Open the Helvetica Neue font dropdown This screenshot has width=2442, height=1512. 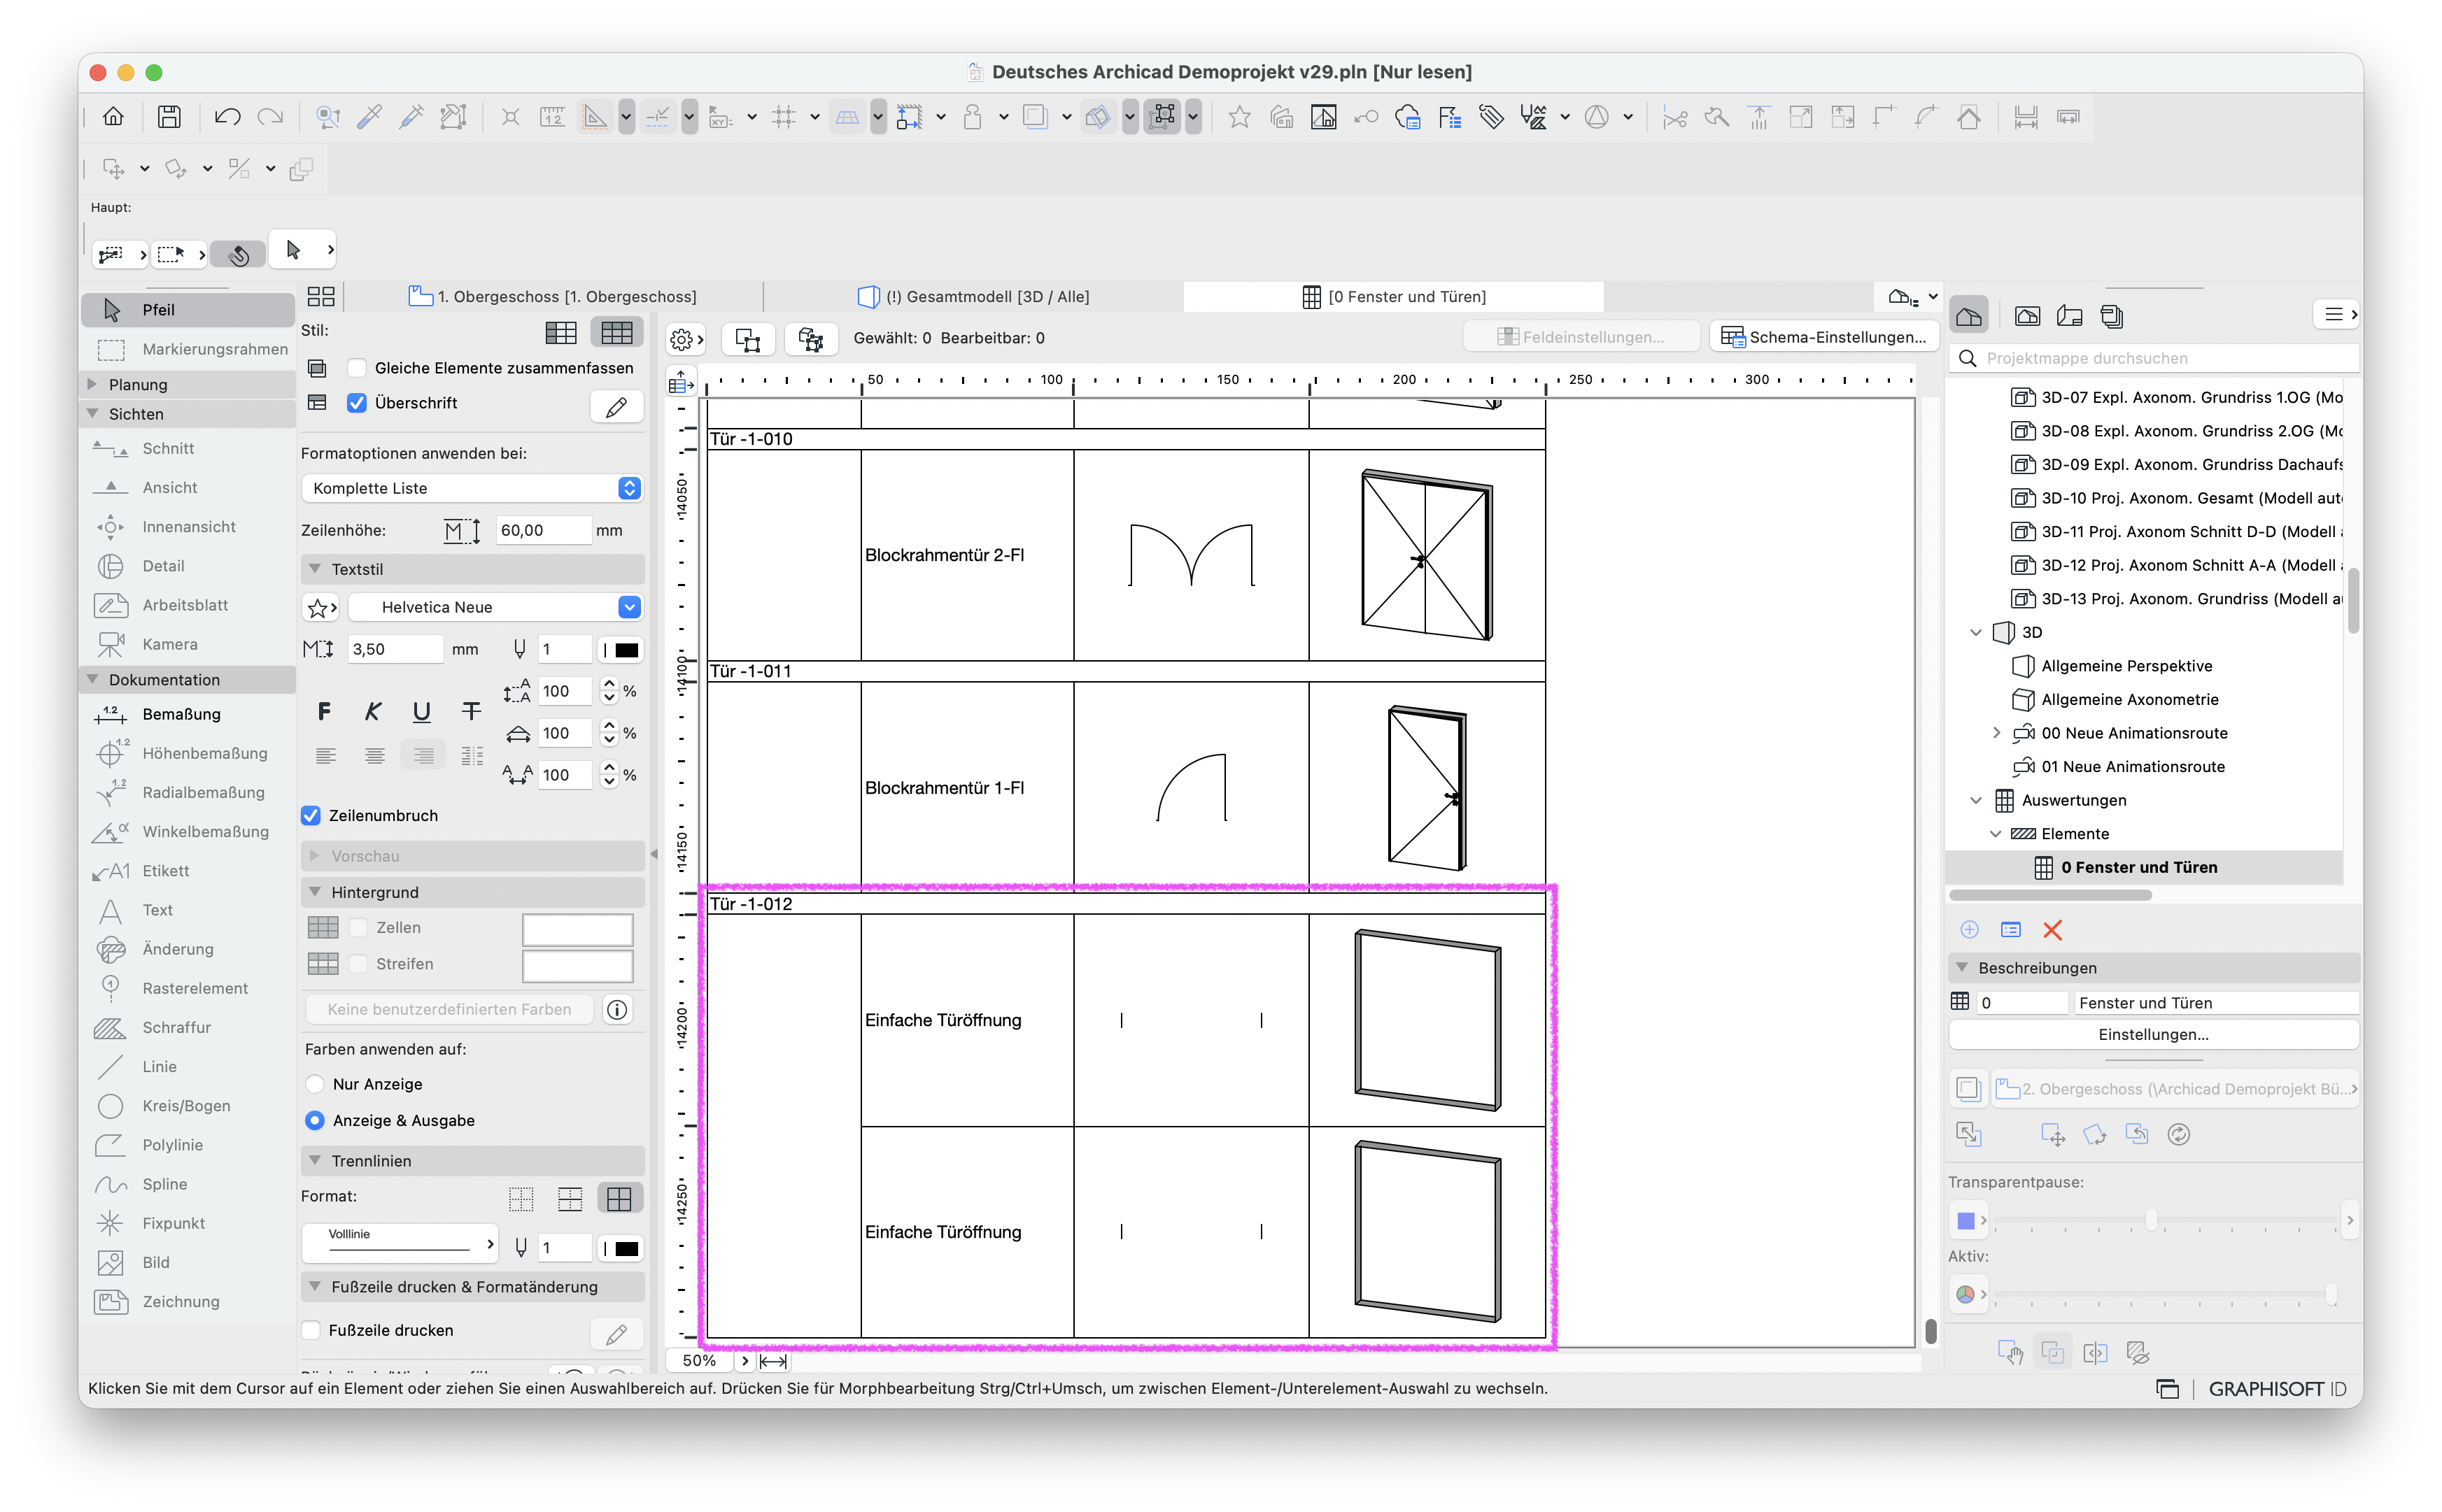coord(494,607)
